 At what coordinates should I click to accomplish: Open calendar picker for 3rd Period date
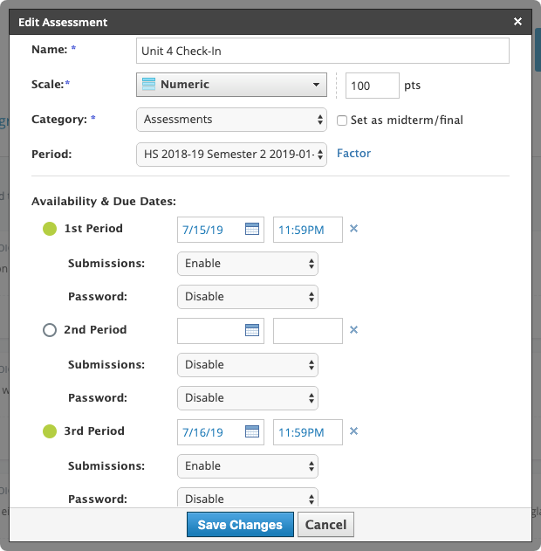[x=252, y=431]
